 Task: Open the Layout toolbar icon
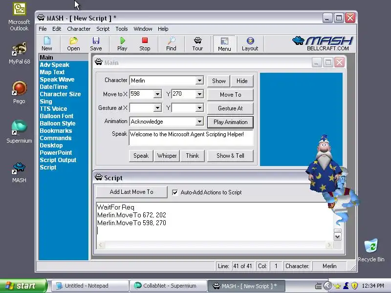tap(250, 44)
